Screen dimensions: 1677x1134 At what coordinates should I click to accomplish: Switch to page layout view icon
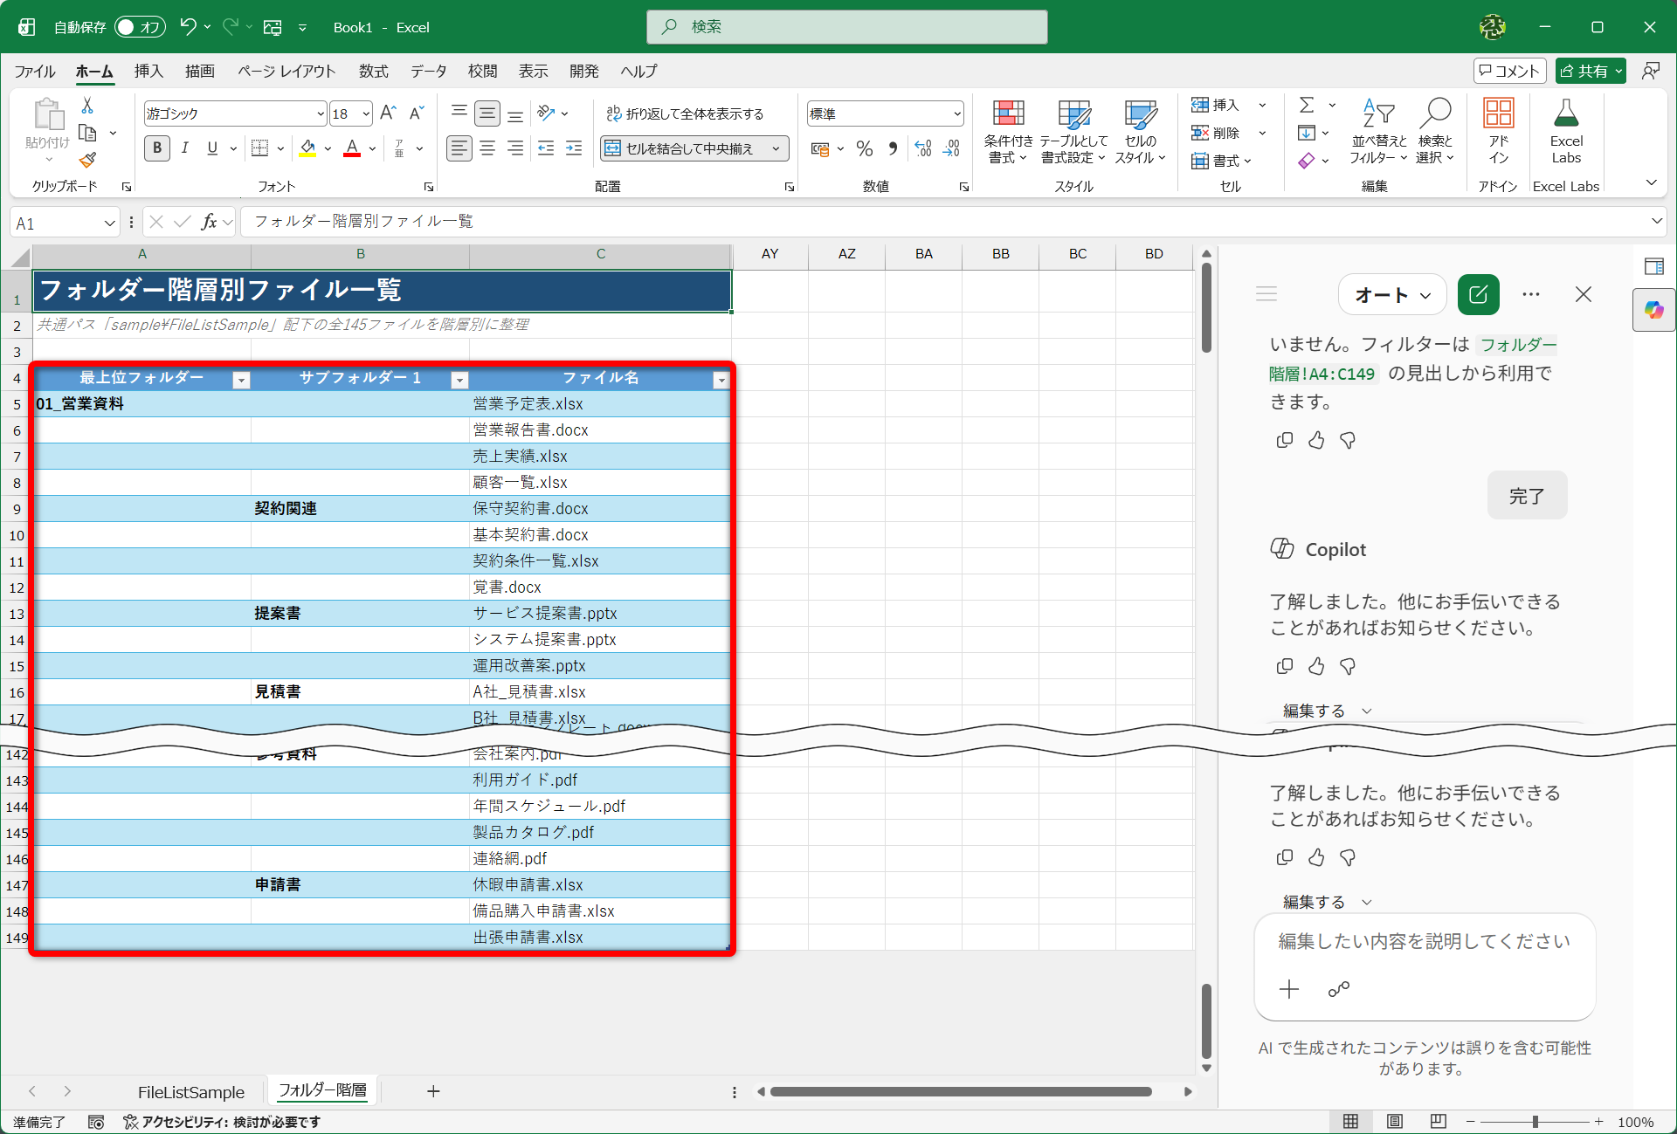pos(1395,1122)
